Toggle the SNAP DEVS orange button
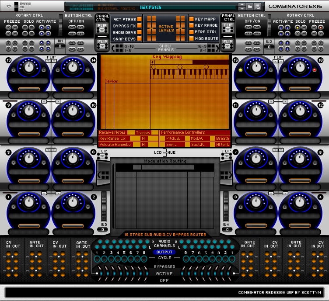 [139, 38]
